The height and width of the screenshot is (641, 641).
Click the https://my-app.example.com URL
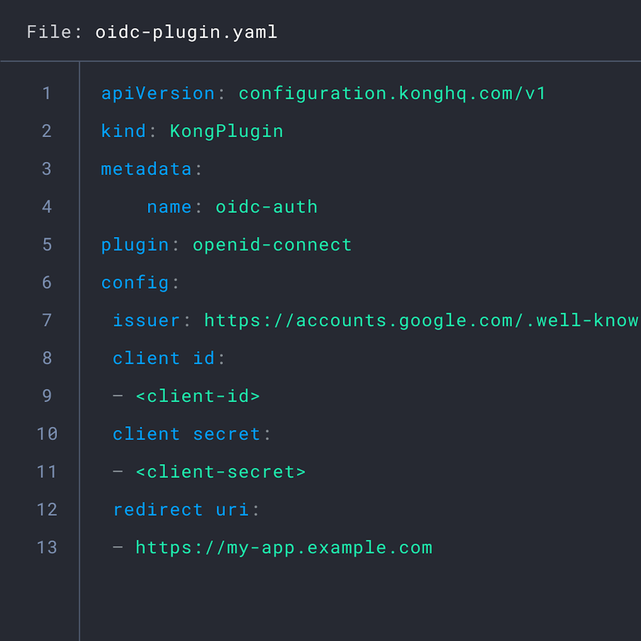pos(284,547)
